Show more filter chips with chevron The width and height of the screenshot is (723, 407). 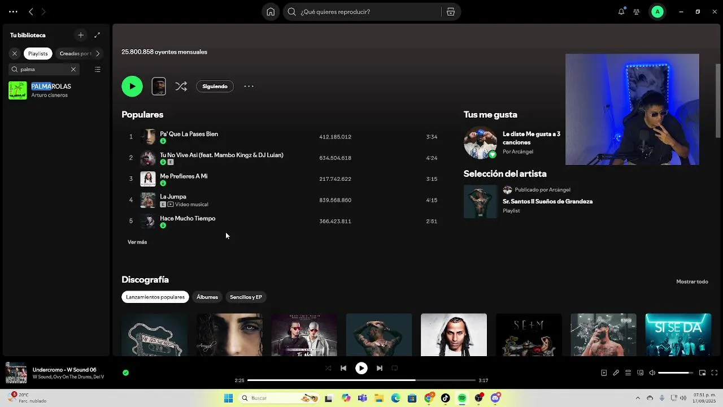(97, 54)
